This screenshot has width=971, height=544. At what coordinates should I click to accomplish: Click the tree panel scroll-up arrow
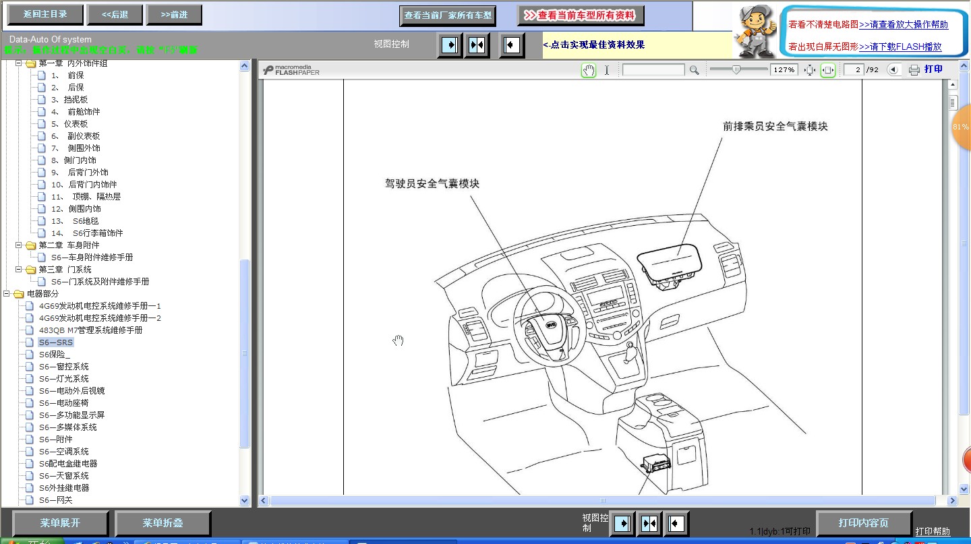(245, 65)
